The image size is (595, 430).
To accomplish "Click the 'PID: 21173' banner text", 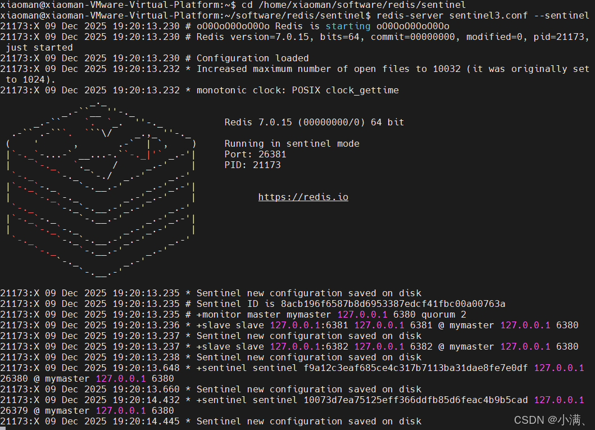I will [x=253, y=165].
